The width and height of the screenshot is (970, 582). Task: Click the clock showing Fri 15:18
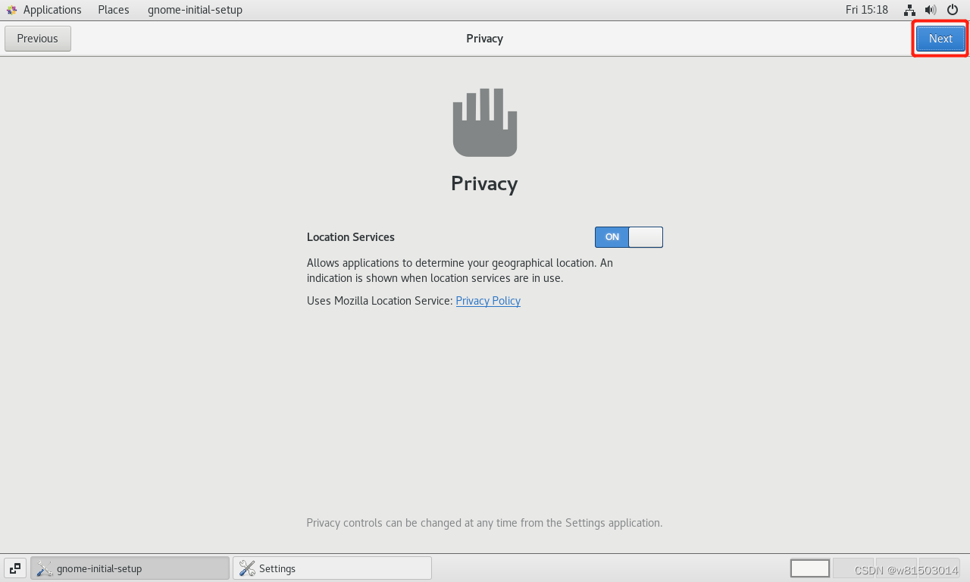coord(867,10)
